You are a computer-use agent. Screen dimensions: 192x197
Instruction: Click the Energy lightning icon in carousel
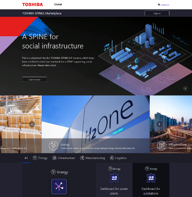(x=53, y=146)
